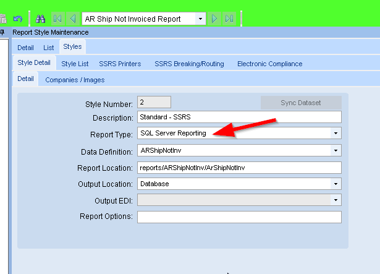Open the Style List tab
Viewport: 380px width, 274px height.
75,64
